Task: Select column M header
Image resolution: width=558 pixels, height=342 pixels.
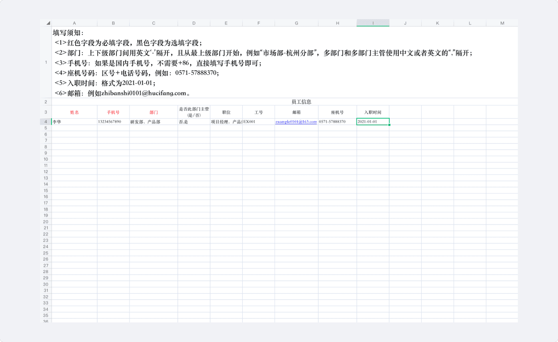Action: point(502,23)
